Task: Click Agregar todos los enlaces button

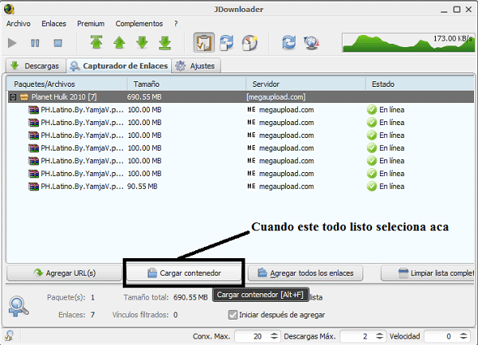Action: click(x=305, y=272)
